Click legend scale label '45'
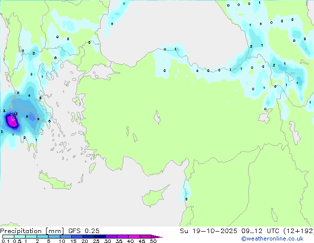The height and width of the screenshot is (243, 314). click(x=142, y=241)
